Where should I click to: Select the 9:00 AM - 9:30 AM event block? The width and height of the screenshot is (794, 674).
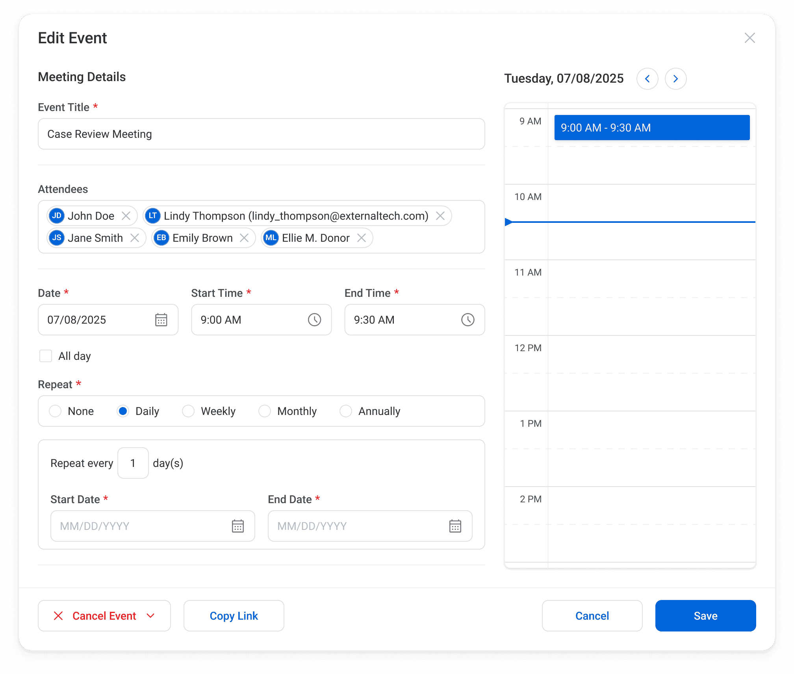pyautogui.click(x=652, y=128)
